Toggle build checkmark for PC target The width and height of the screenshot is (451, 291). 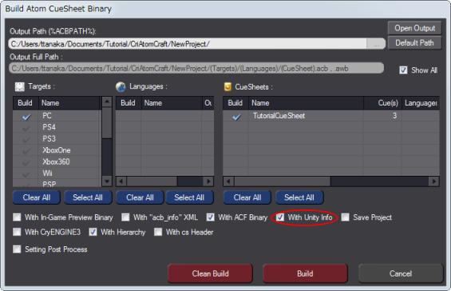26,117
